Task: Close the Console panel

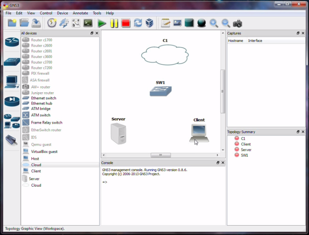Action: [223, 162]
